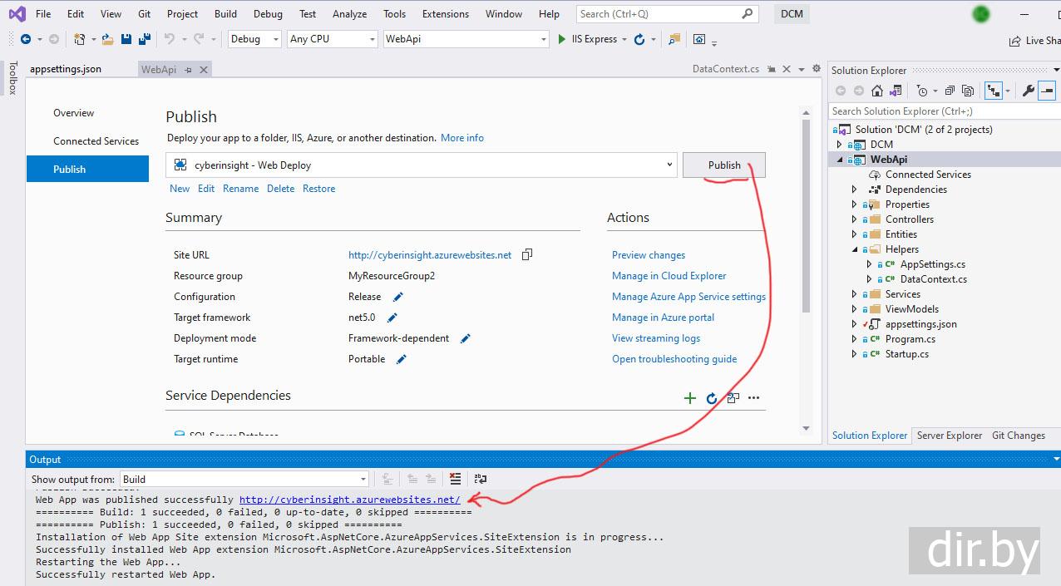
Task: Open Solution Explorer Properties wrench icon
Action: [1028, 91]
